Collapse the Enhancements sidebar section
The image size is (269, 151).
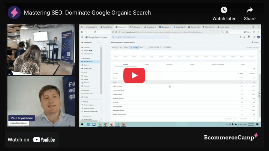pos(86,116)
